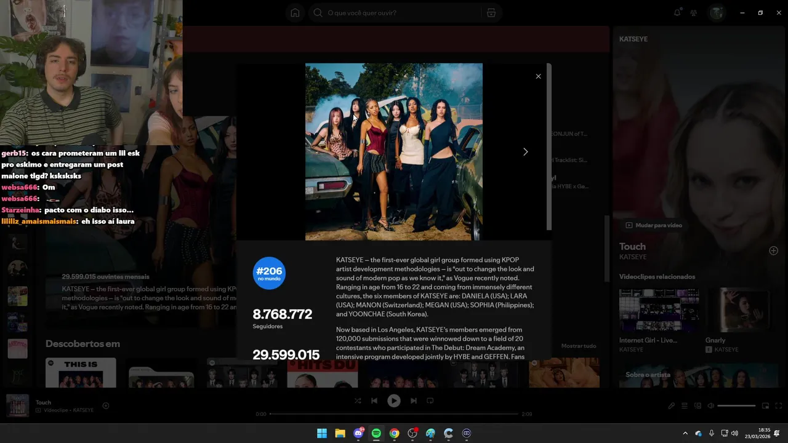Open Spotify Home via house icon
788x443 pixels.
click(295, 13)
